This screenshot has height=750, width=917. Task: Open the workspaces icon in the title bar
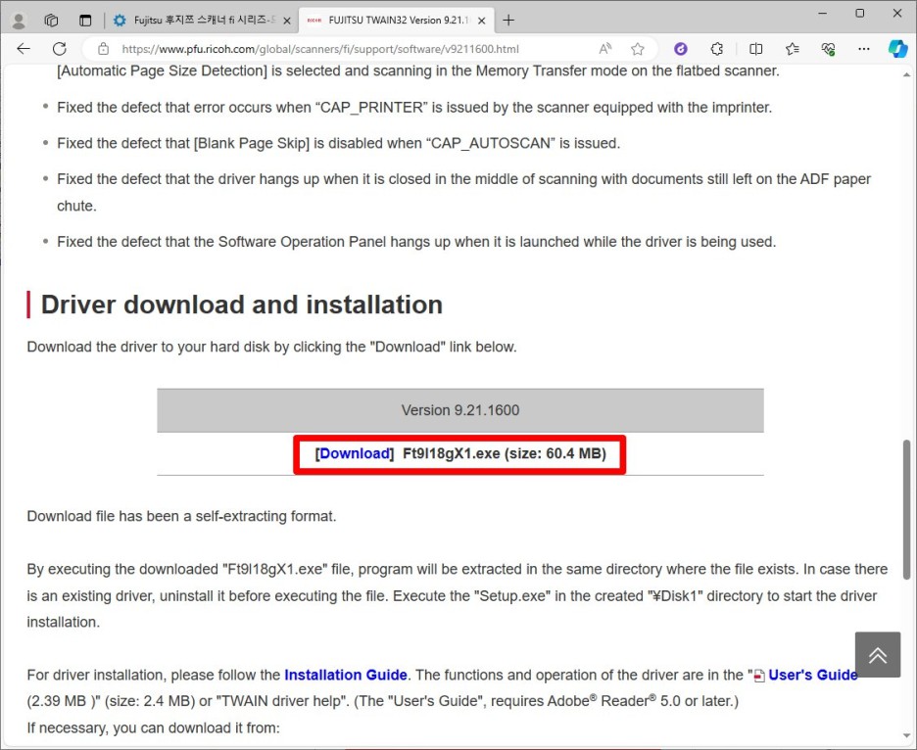(52, 21)
